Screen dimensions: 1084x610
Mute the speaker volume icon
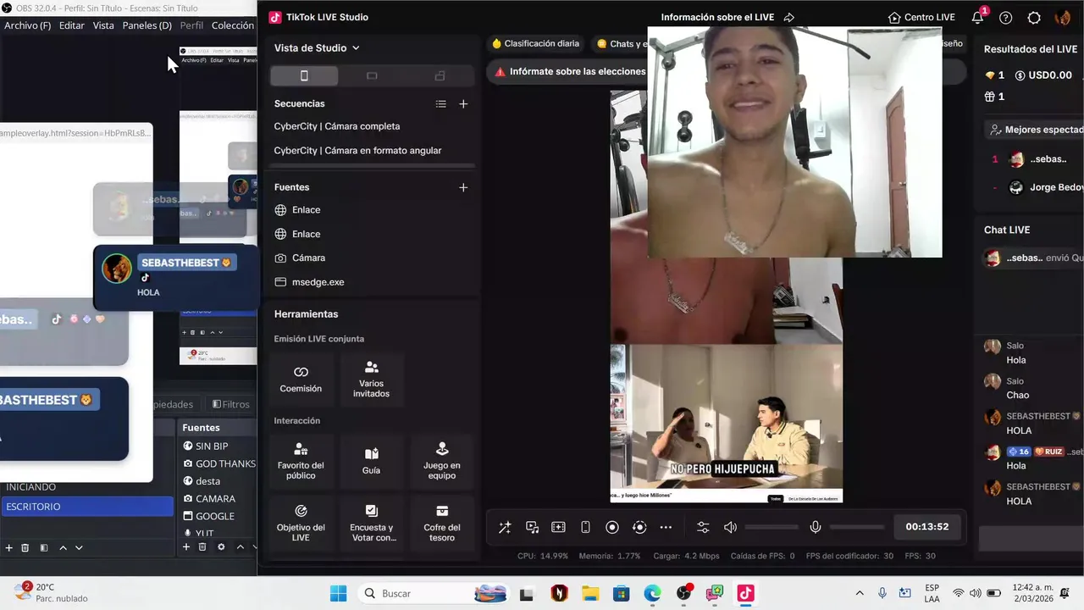coord(730,527)
